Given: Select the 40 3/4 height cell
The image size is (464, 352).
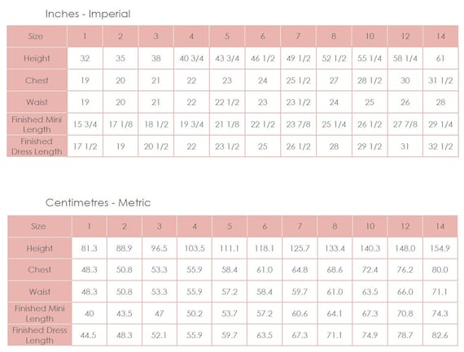Looking at the screenshot, I should [x=191, y=59].
